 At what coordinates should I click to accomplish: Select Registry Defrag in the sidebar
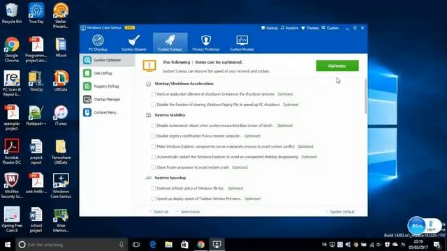pyautogui.click(x=107, y=86)
